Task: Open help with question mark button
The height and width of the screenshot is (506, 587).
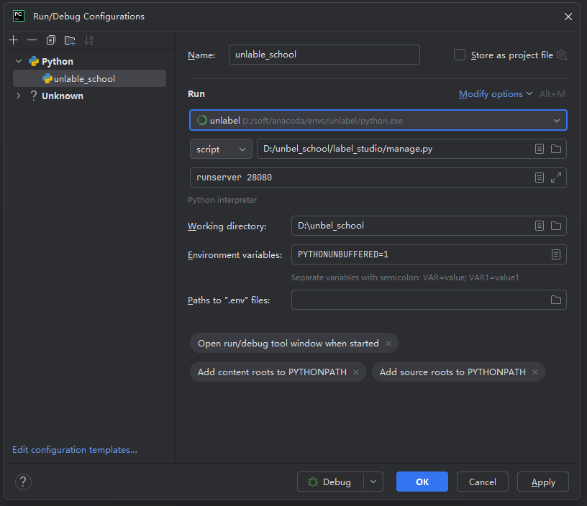Action: click(x=23, y=482)
